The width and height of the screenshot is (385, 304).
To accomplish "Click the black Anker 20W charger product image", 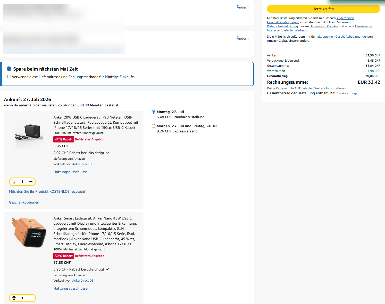I will (x=29, y=133).
